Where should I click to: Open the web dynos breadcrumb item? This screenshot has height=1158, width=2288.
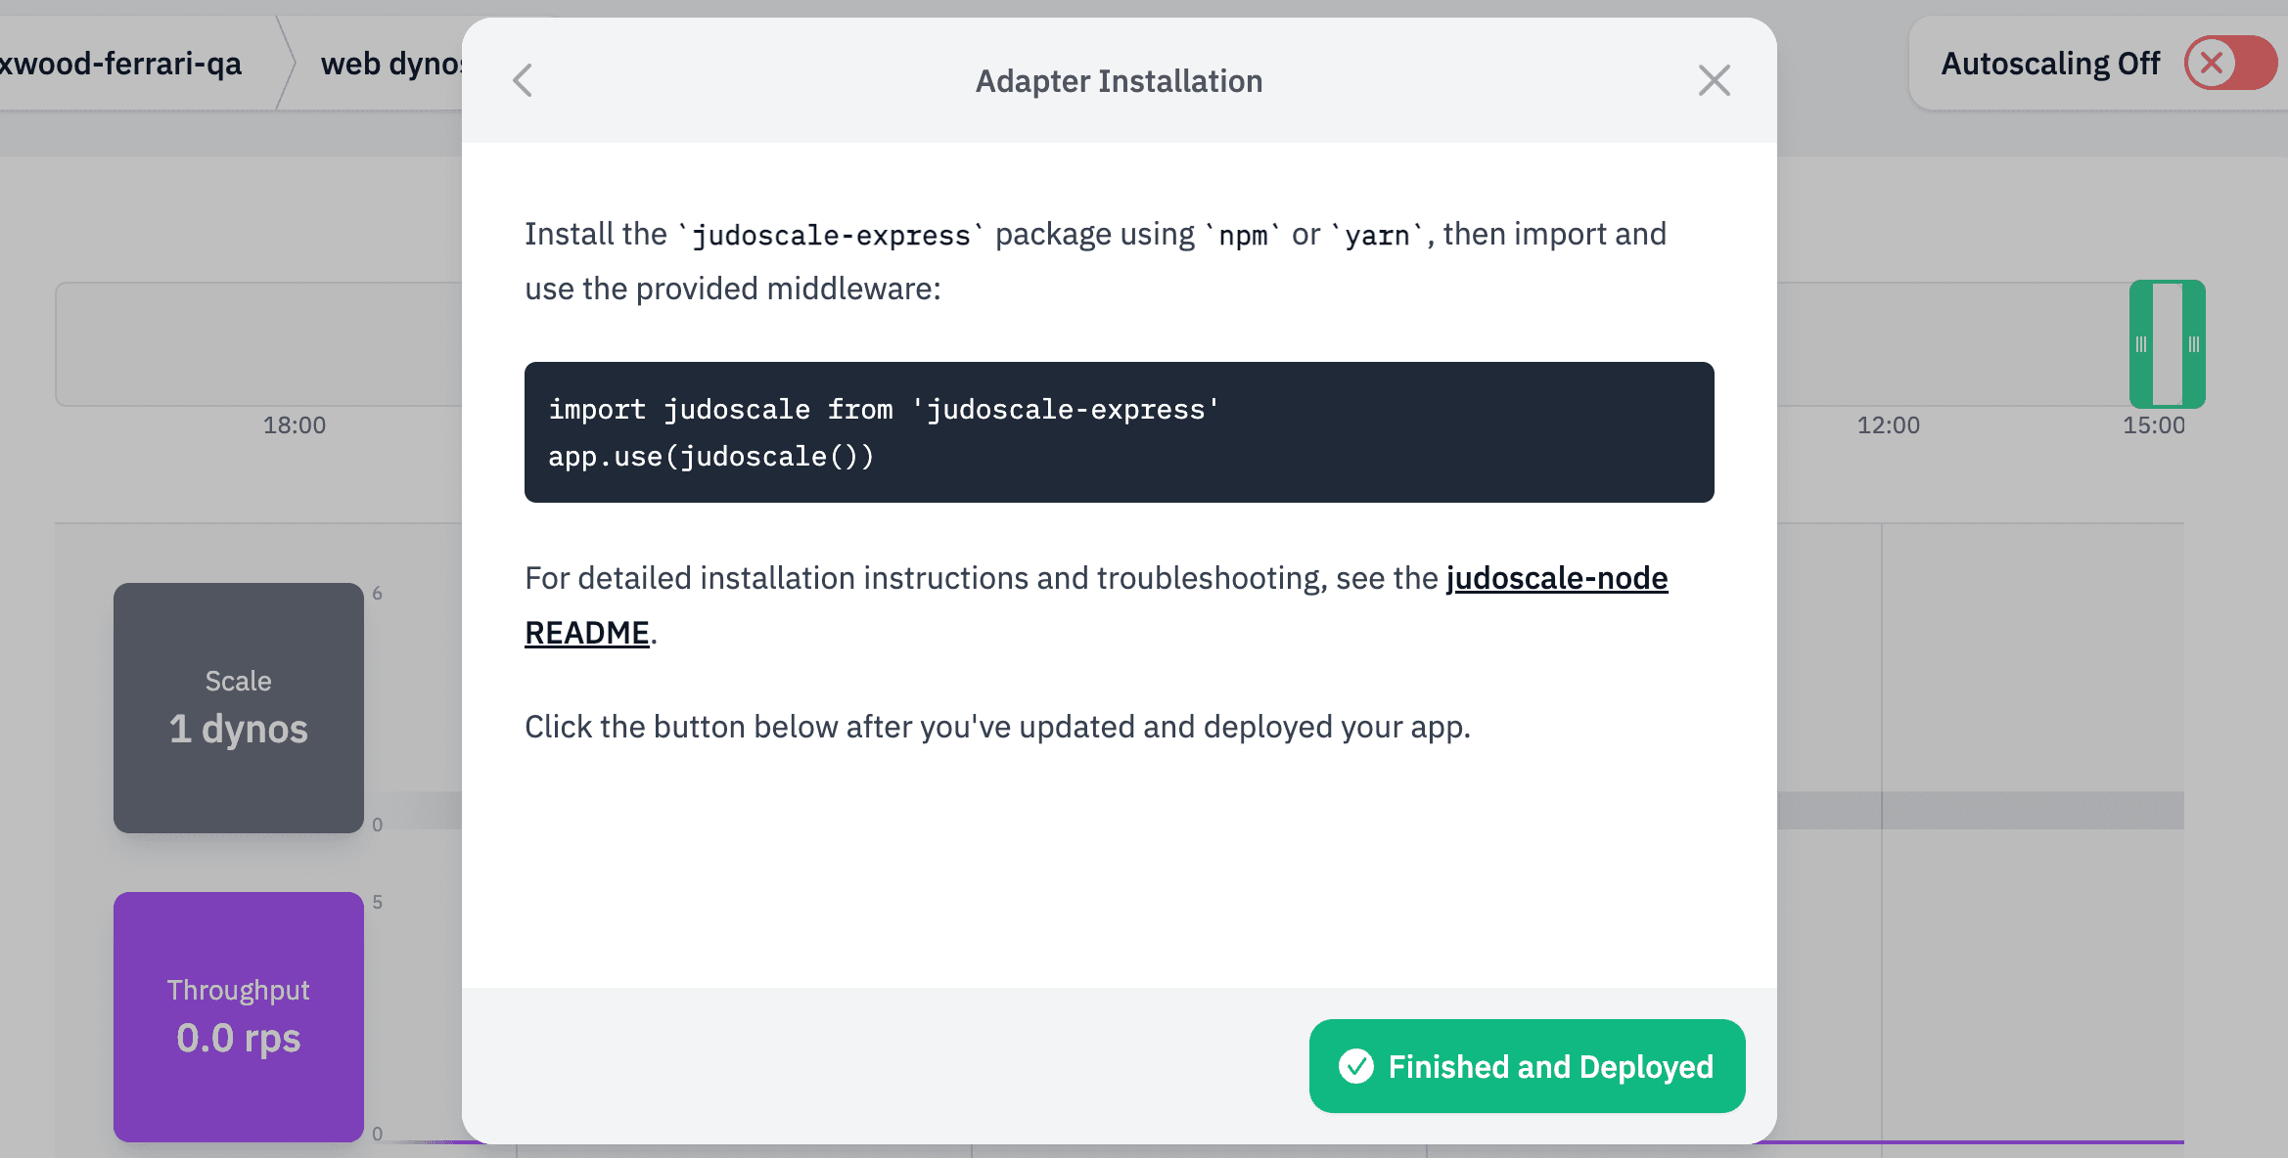coord(389,63)
